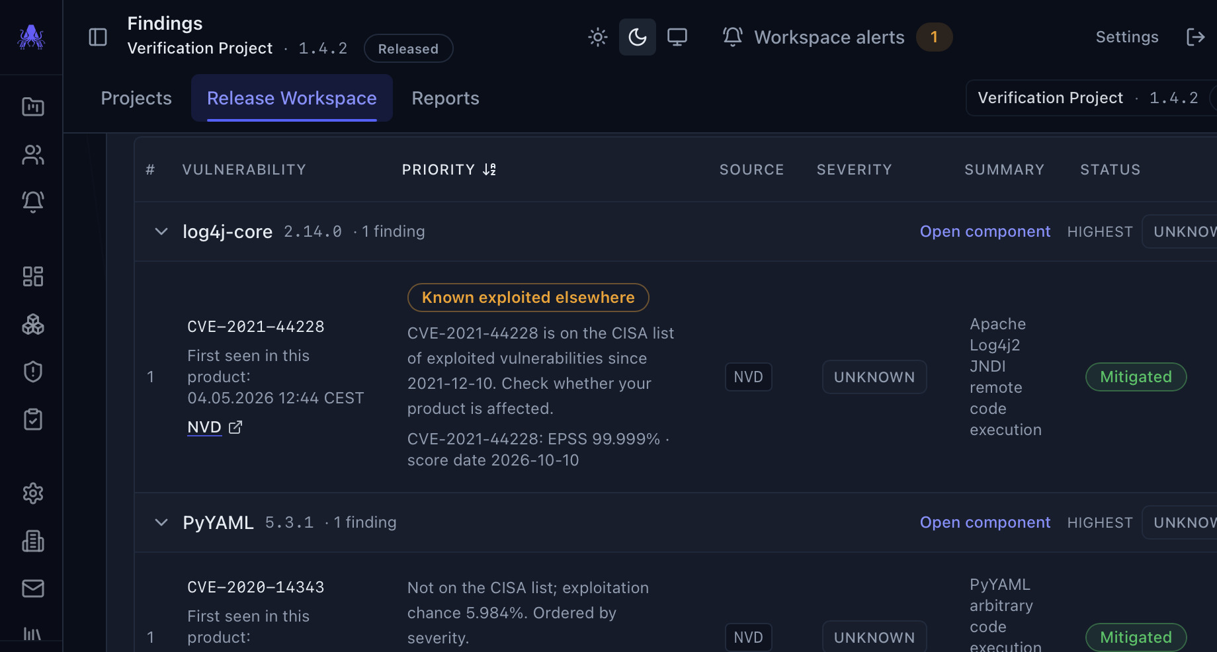This screenshot has width=1217, height=652.
Task: Open the PyYAML UNKNOWN status dropdown
Action: (x=1180, y=522)
